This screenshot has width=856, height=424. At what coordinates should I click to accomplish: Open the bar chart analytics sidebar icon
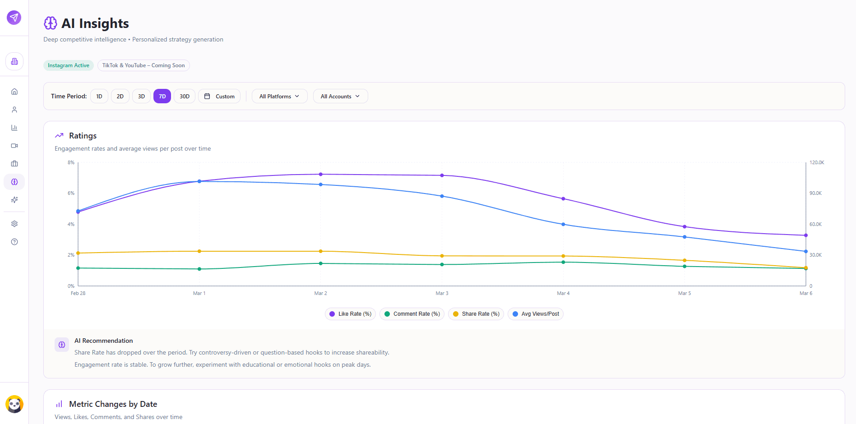[x=14, y=128]
